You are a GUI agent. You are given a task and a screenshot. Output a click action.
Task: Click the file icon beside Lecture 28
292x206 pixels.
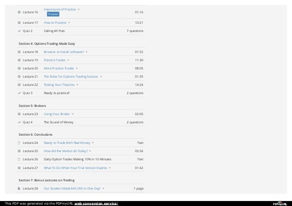pyautogui.click(x=19, y=188)
